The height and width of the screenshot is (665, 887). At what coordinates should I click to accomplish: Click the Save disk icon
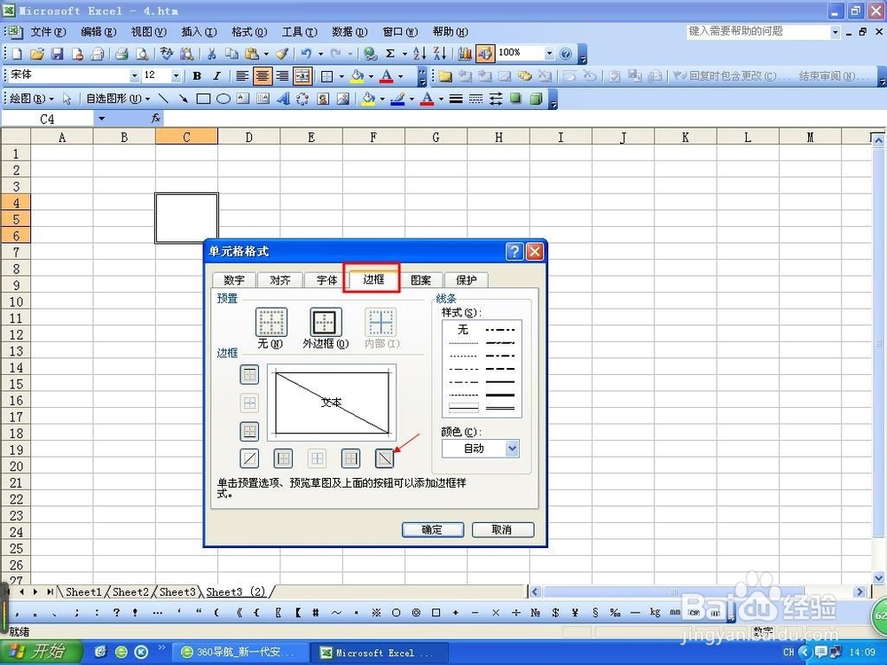tap(57, 54)
